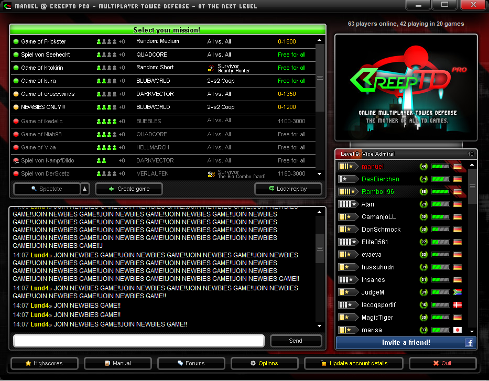Click the status icon for Spiel von KampfDildo
The height and width of the screenshot is (381, 489).
pos(16,160)
